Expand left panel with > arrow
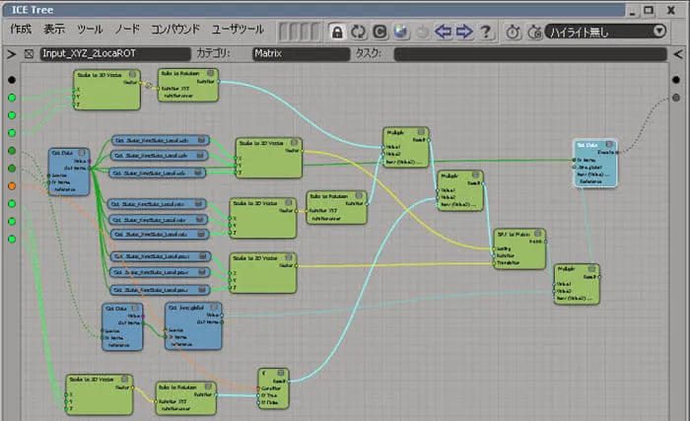Image resolution: width=690 pixels, height=421 pixels. coord(12,54)
